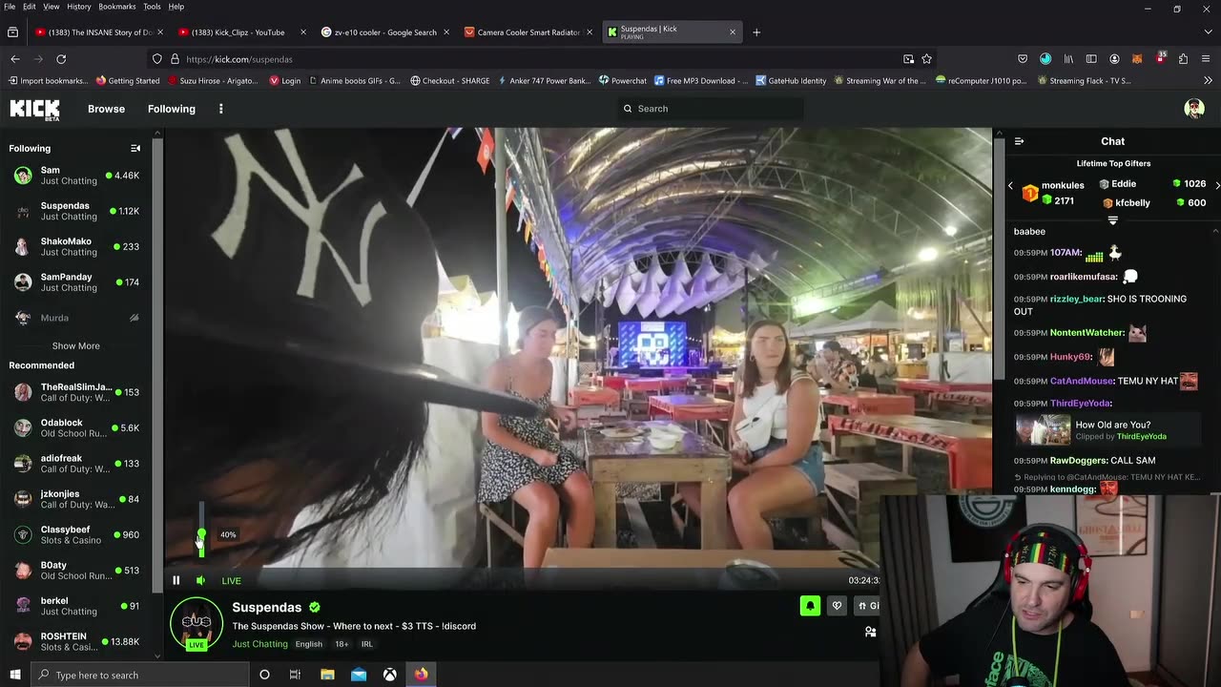Collapse the Following sidebar
The image size is (1221, 687).
point(135,148)
